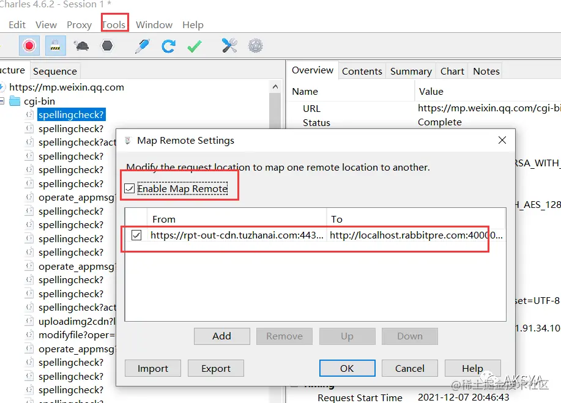Open Settings gear icon in toolbar

tap(256, 46)
